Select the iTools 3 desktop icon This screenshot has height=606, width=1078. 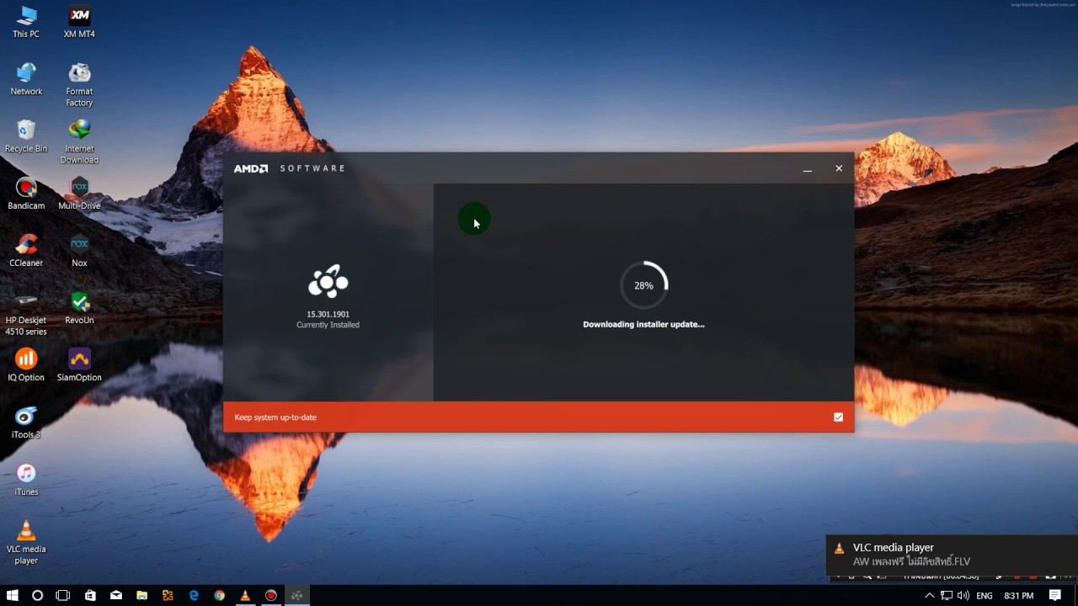pos(26,423)
